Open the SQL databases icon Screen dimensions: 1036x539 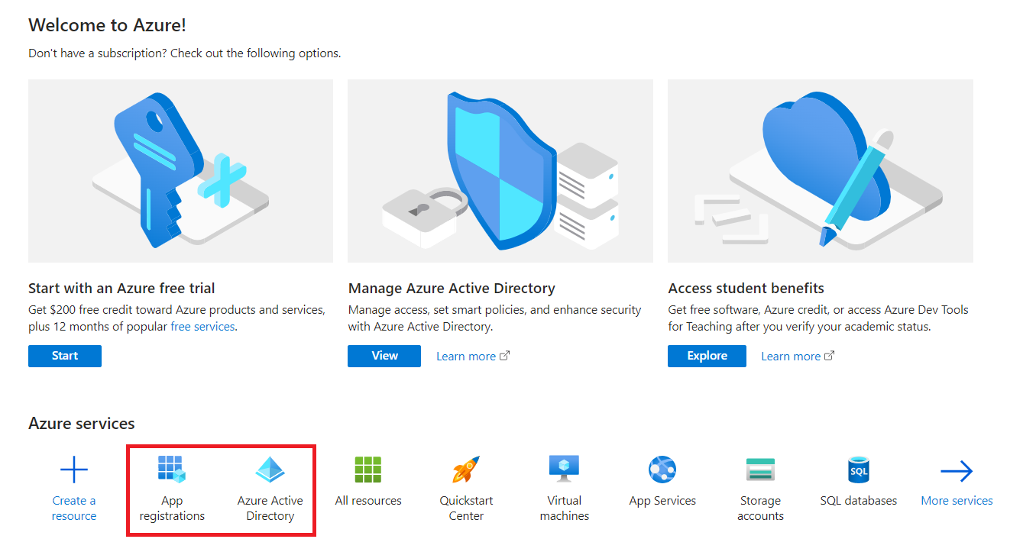coord(859,470)
